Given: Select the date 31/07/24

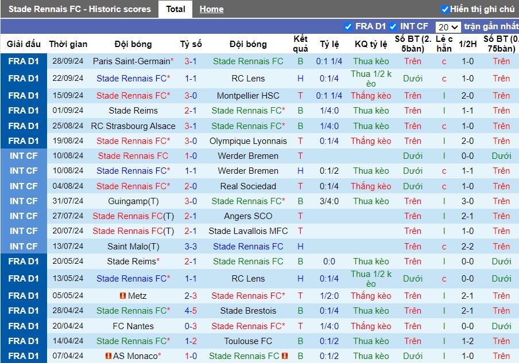Looking at the screenshot, I should [x=68, y=201].
